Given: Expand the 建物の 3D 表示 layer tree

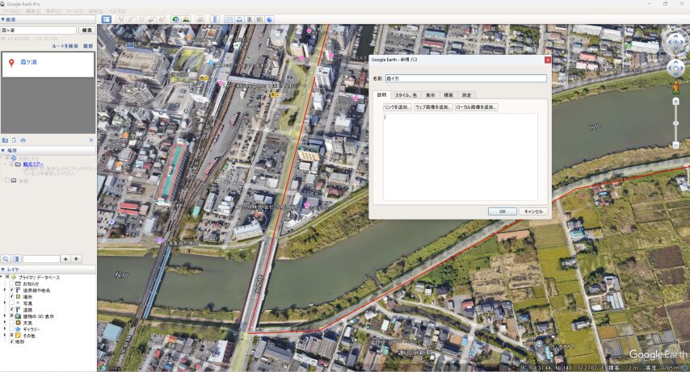Looking at the screenshot, I should coord(5,316).
